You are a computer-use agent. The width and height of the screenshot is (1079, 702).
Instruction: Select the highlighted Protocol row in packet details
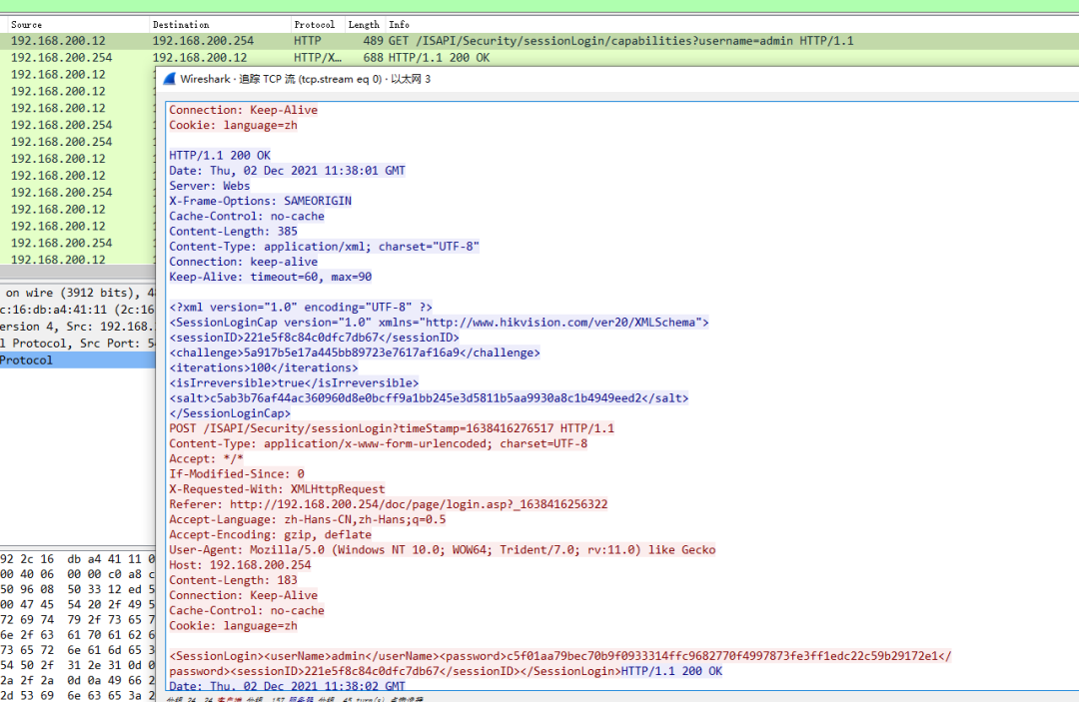point(78,359)
